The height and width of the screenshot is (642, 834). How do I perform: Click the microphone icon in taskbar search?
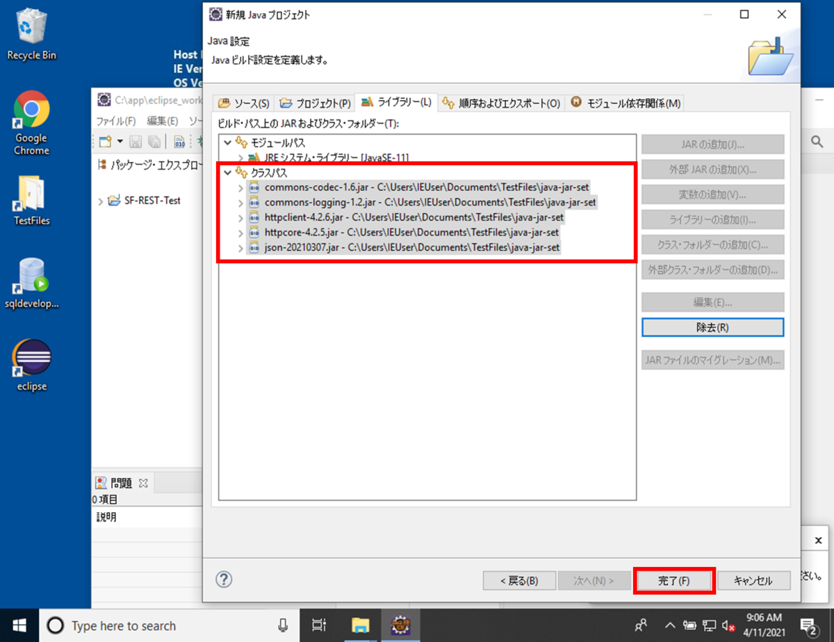pyautogui.click(x=283, y=625)
